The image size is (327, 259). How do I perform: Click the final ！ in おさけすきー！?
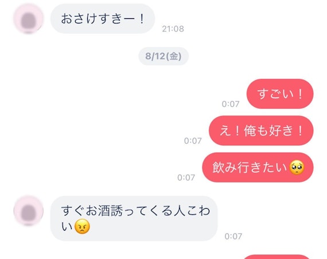coord(142,18)
